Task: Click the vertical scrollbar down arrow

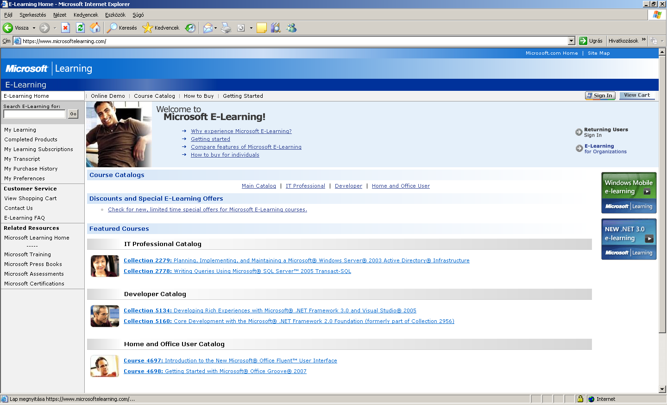Action: coord(662,389)
